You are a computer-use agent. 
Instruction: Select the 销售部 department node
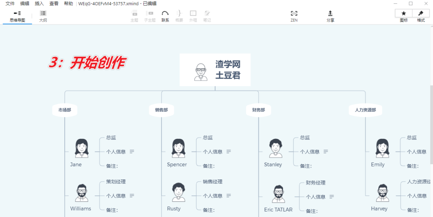[161, 110]
